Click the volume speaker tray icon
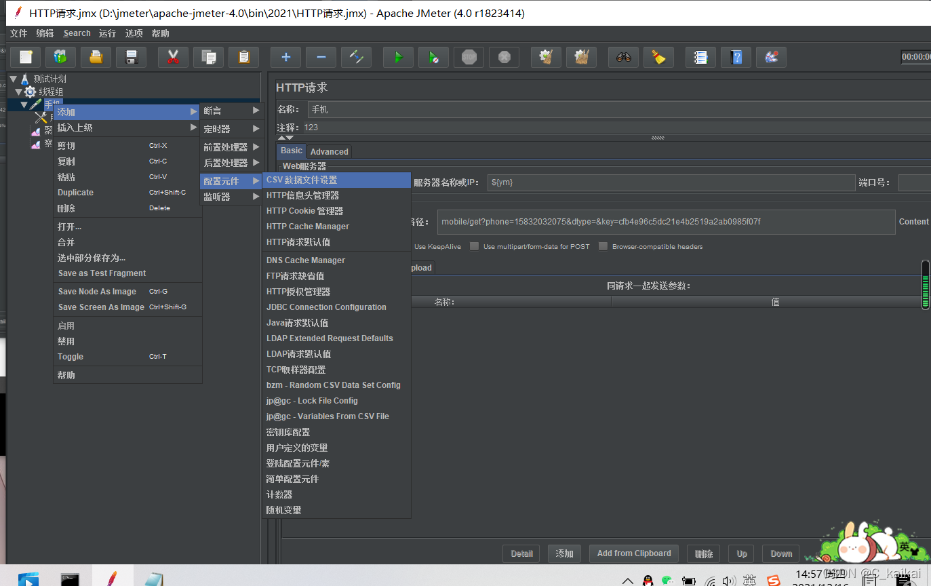The width and height of the screenshot is (931, 586). click(x=729, y=581)
